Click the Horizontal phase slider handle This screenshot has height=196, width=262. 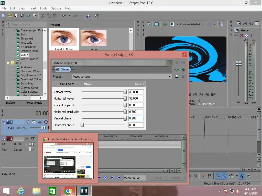click(82, 125)
